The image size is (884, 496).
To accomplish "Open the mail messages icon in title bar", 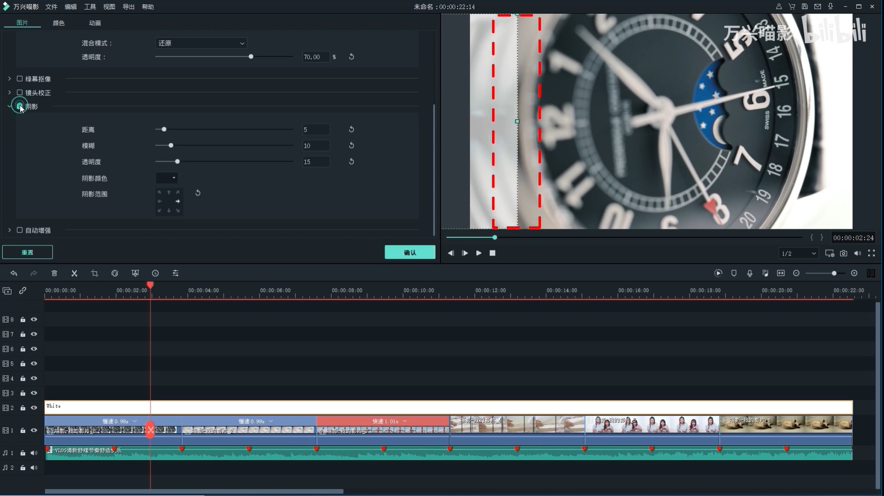I will tap(818, 7).
